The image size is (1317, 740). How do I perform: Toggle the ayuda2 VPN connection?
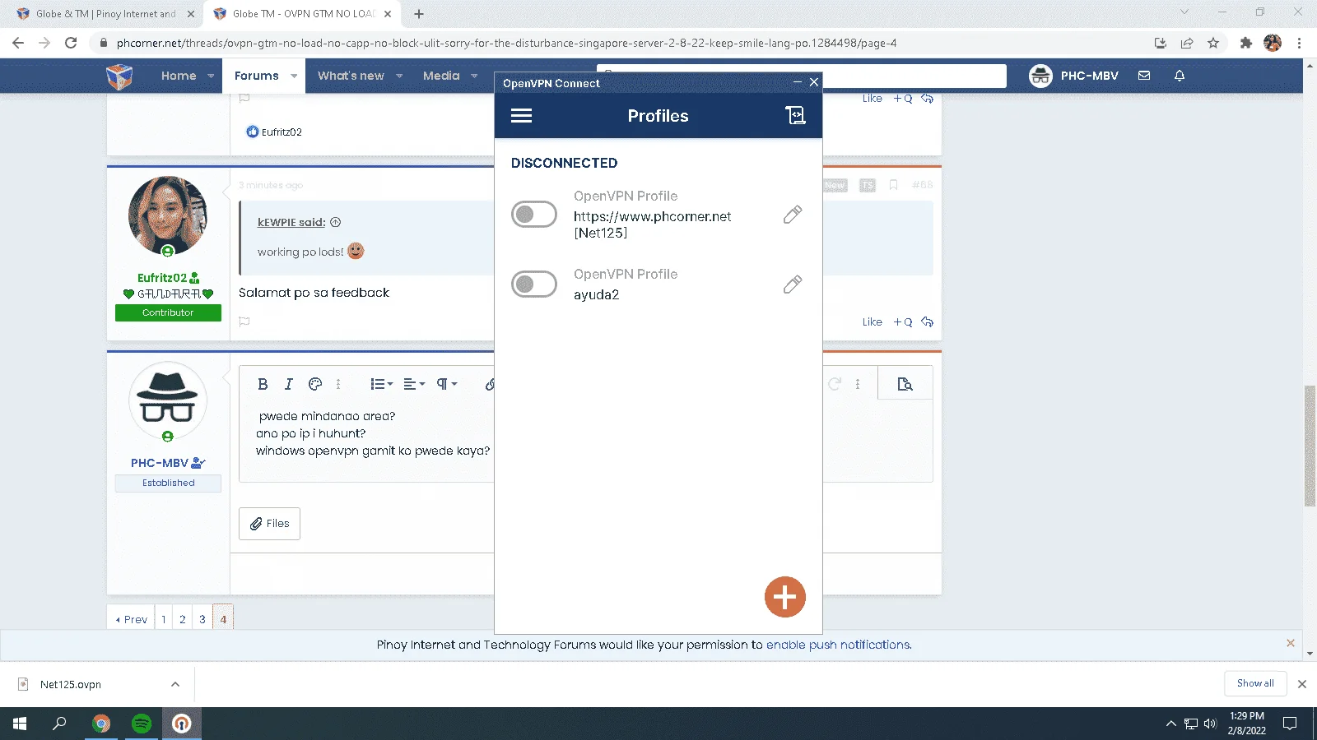click(534, 284)
